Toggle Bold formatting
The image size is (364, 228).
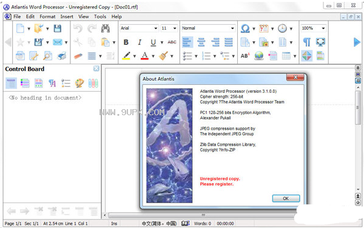pos(126,42)
